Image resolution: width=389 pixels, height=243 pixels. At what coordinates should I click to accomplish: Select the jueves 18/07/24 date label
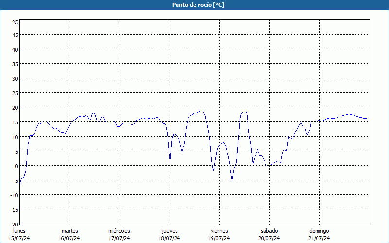coord(169,234)
